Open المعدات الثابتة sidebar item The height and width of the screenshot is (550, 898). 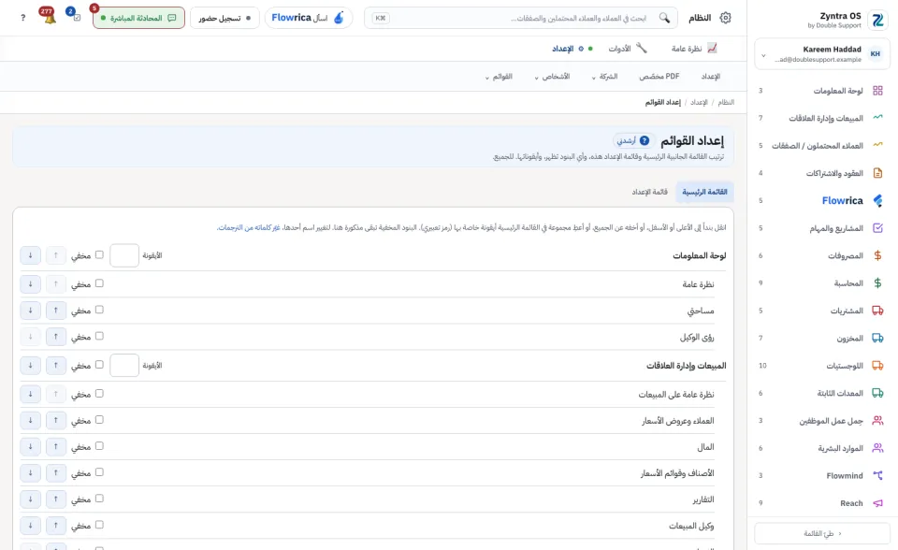[822, 393]
